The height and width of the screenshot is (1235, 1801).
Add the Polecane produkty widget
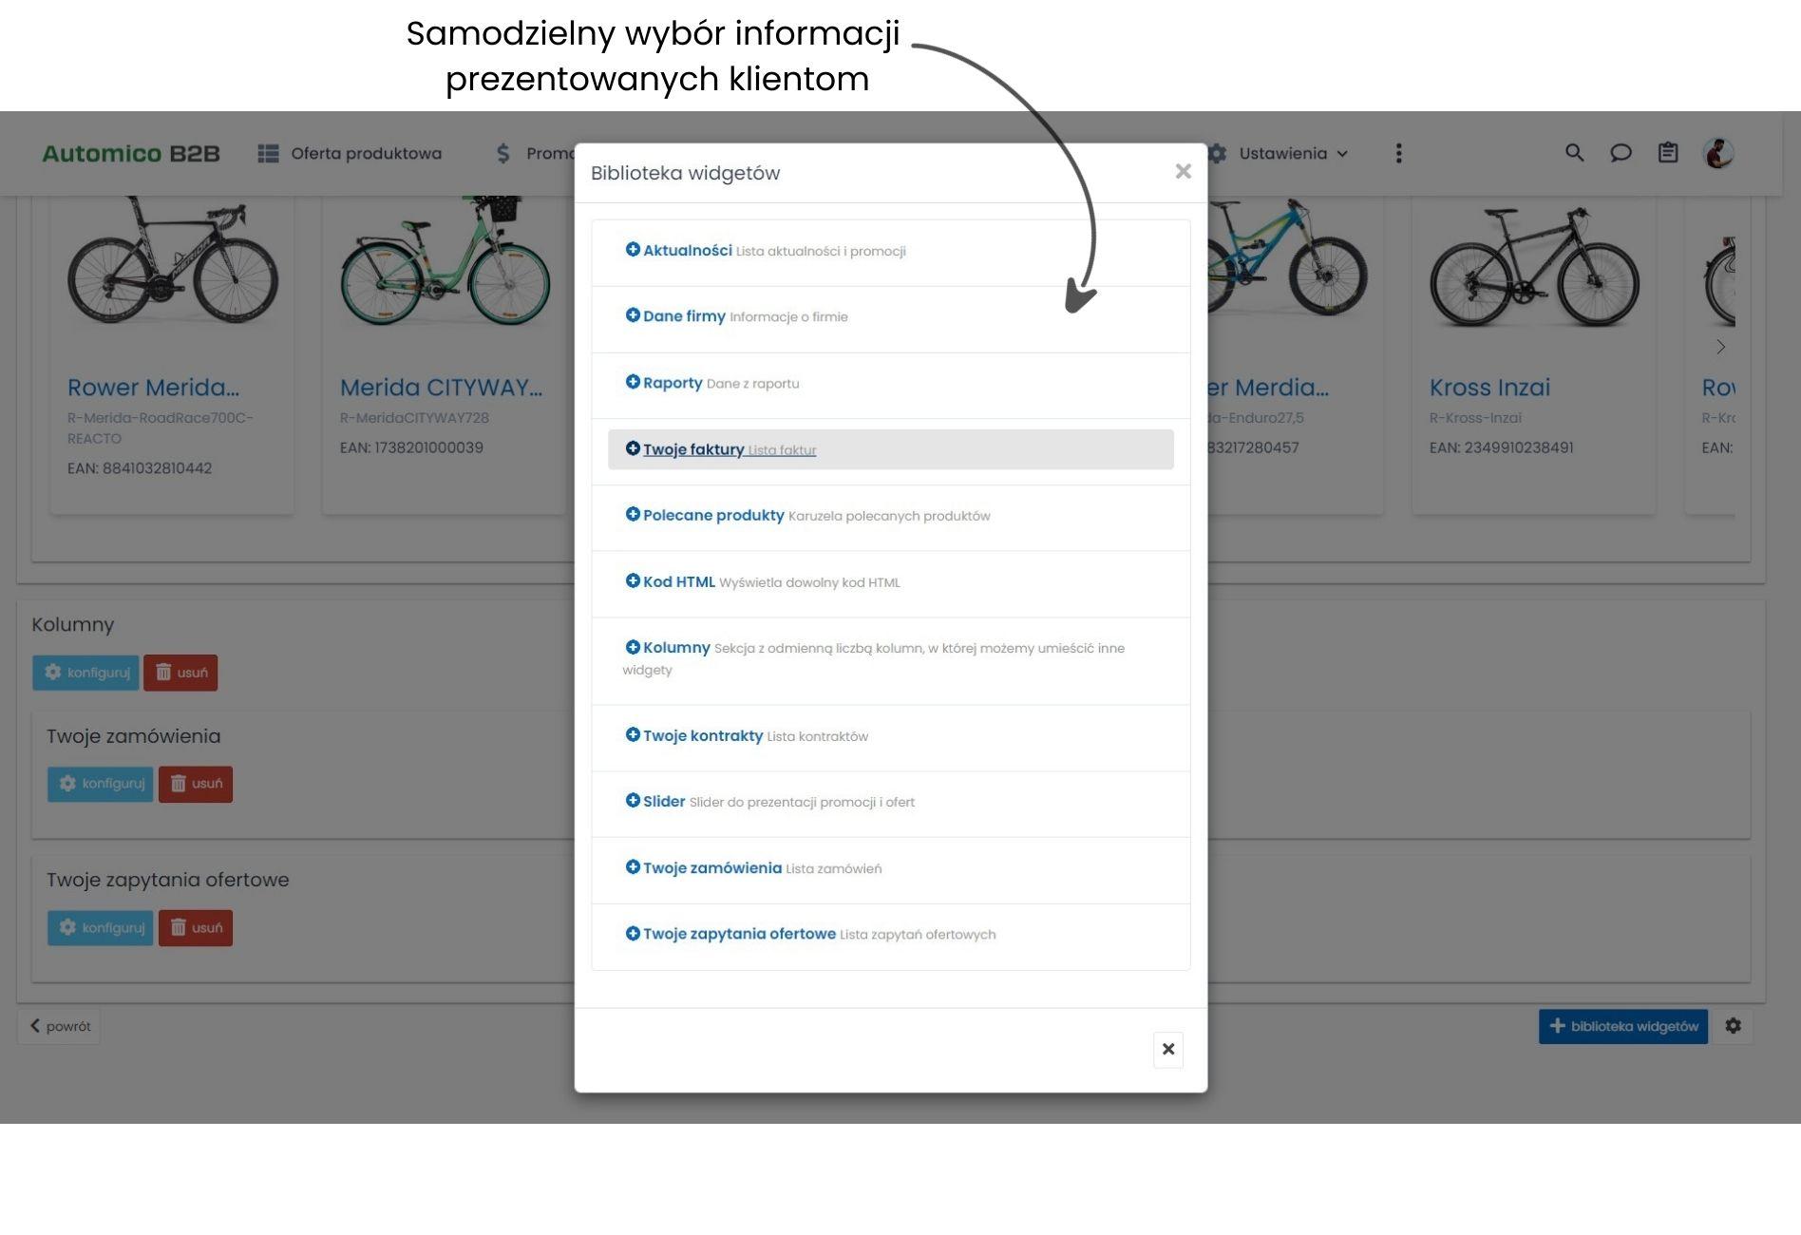click(x=713, y=515)
